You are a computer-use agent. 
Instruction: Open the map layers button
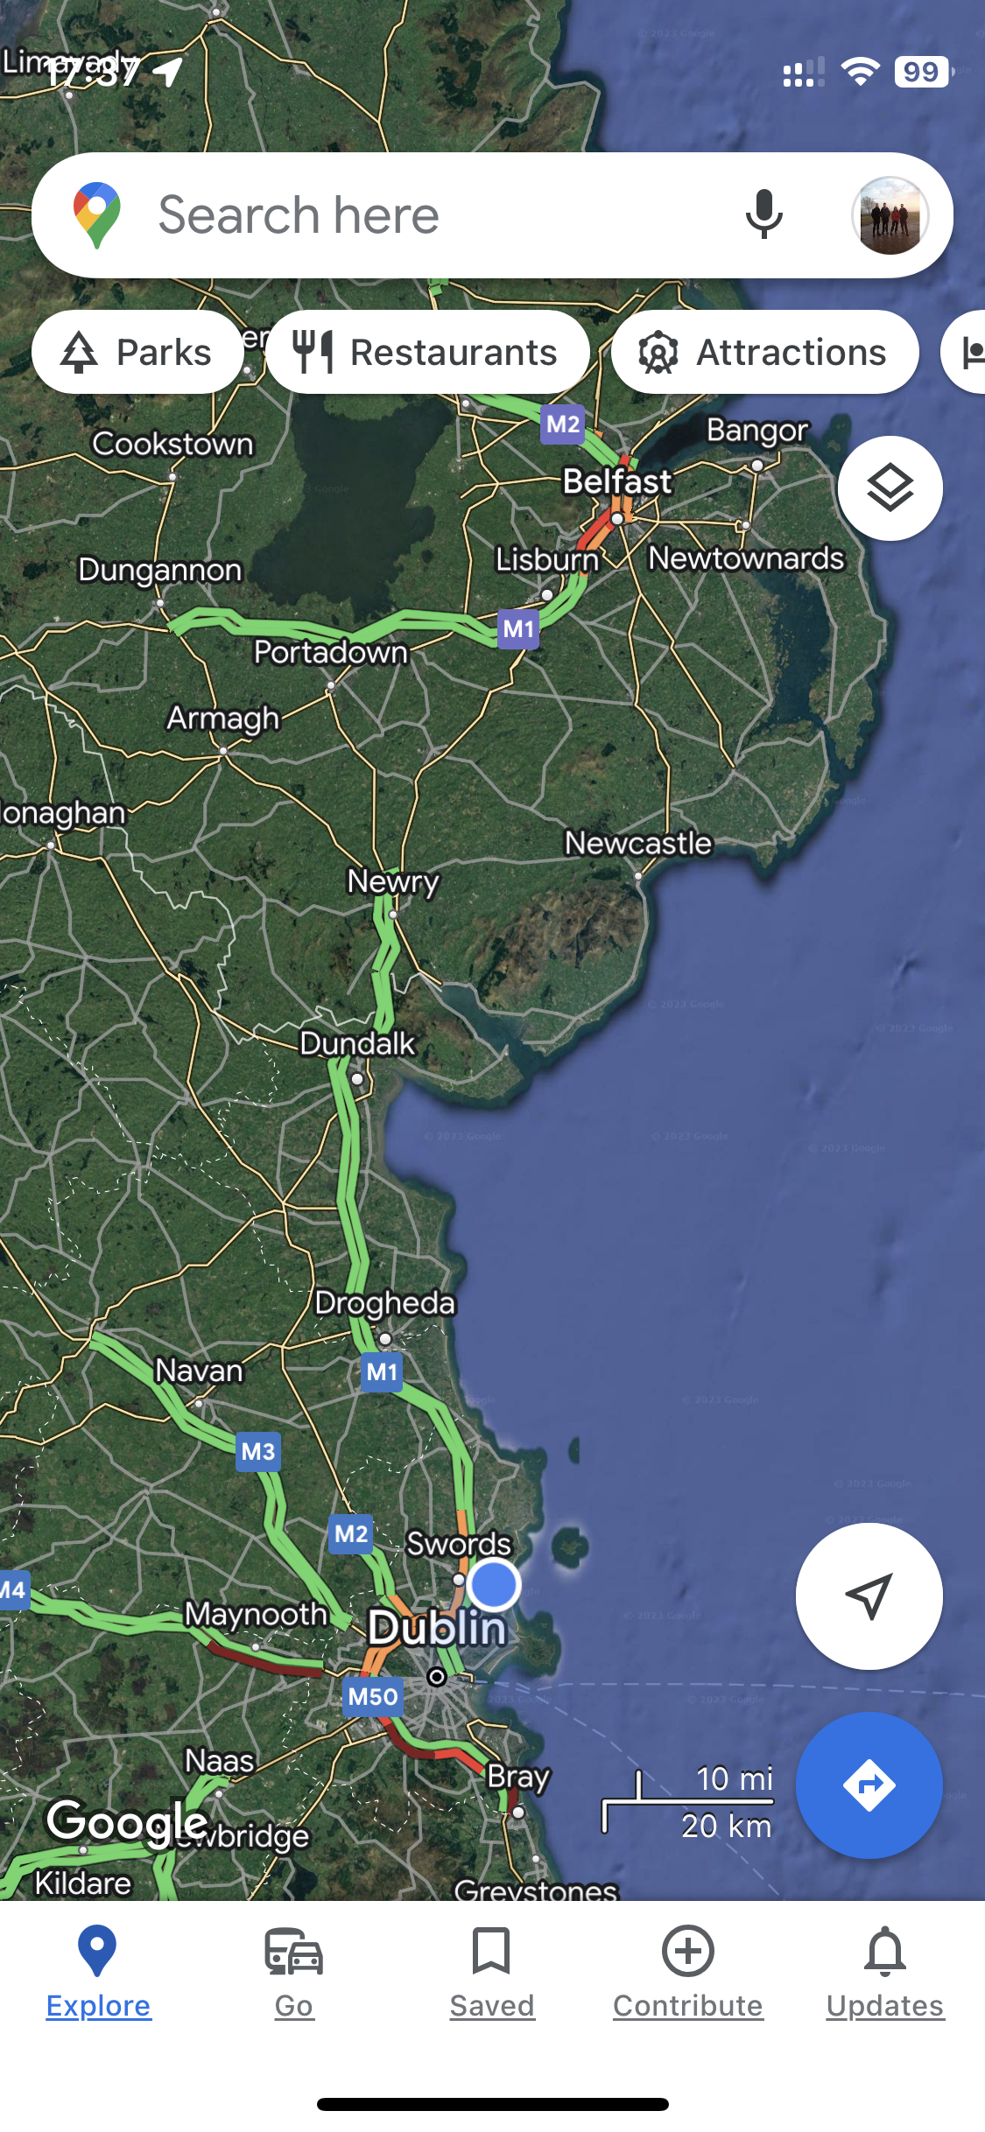coord(890,487)
